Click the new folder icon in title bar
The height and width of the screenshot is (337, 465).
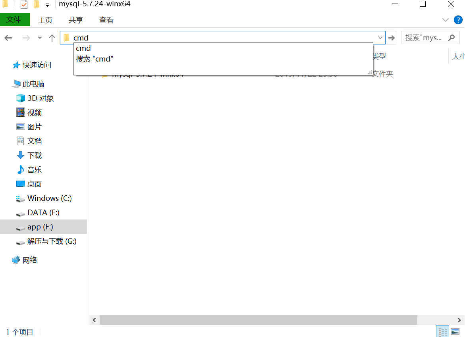(37, 4)
